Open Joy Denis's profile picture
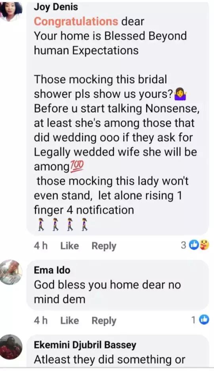This screenshot has width=214, height=371. pyautogui.click(x=11, y=11)
